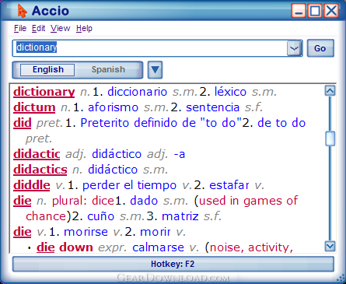This screenshot has width=346, height=284.
Task: Select the English language toggle
Action: click(47, 69)
